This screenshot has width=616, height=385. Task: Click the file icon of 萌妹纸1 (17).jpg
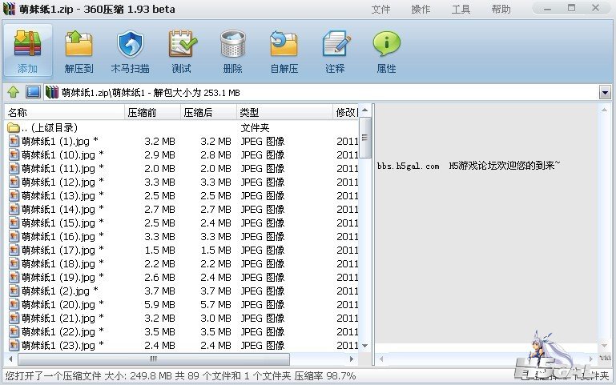[14, 251]
